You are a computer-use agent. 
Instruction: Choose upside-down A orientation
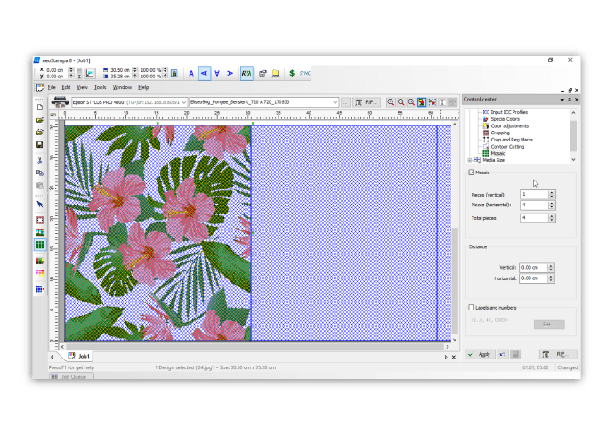(x=217, y=73)
